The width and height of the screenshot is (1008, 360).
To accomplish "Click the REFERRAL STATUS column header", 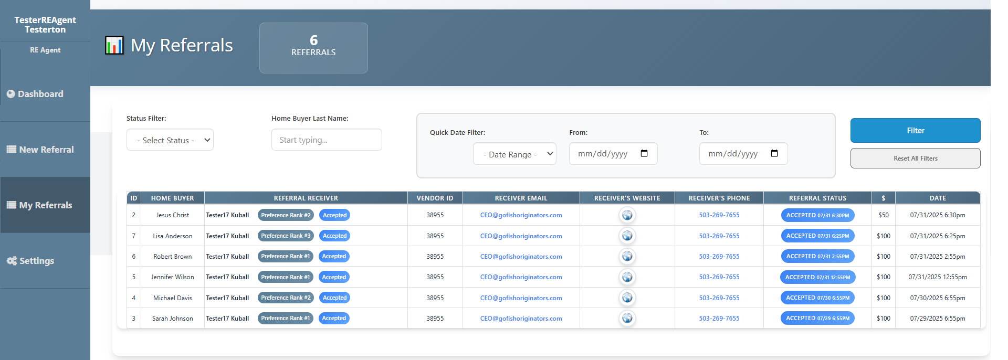I will click(x=817, y=198).
